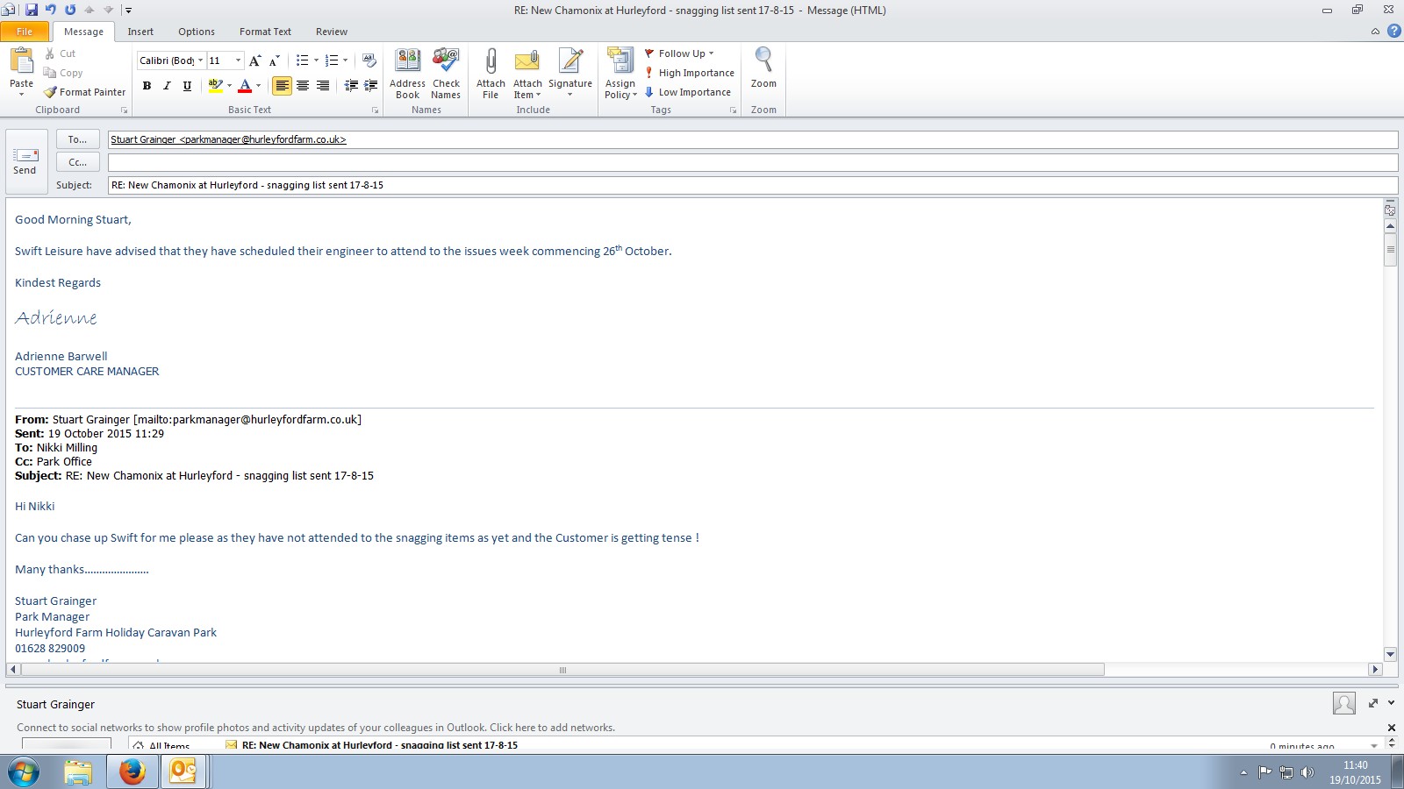
Task: Expand the font size dropdown
Action: tap(238, 60)
